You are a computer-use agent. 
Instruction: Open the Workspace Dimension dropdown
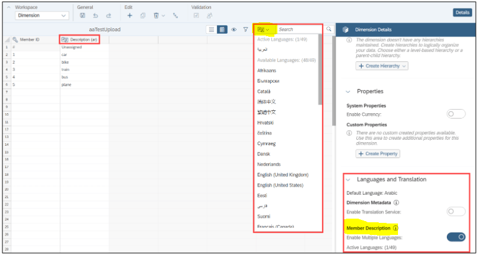pyautogui.click(x=42, y=16)
